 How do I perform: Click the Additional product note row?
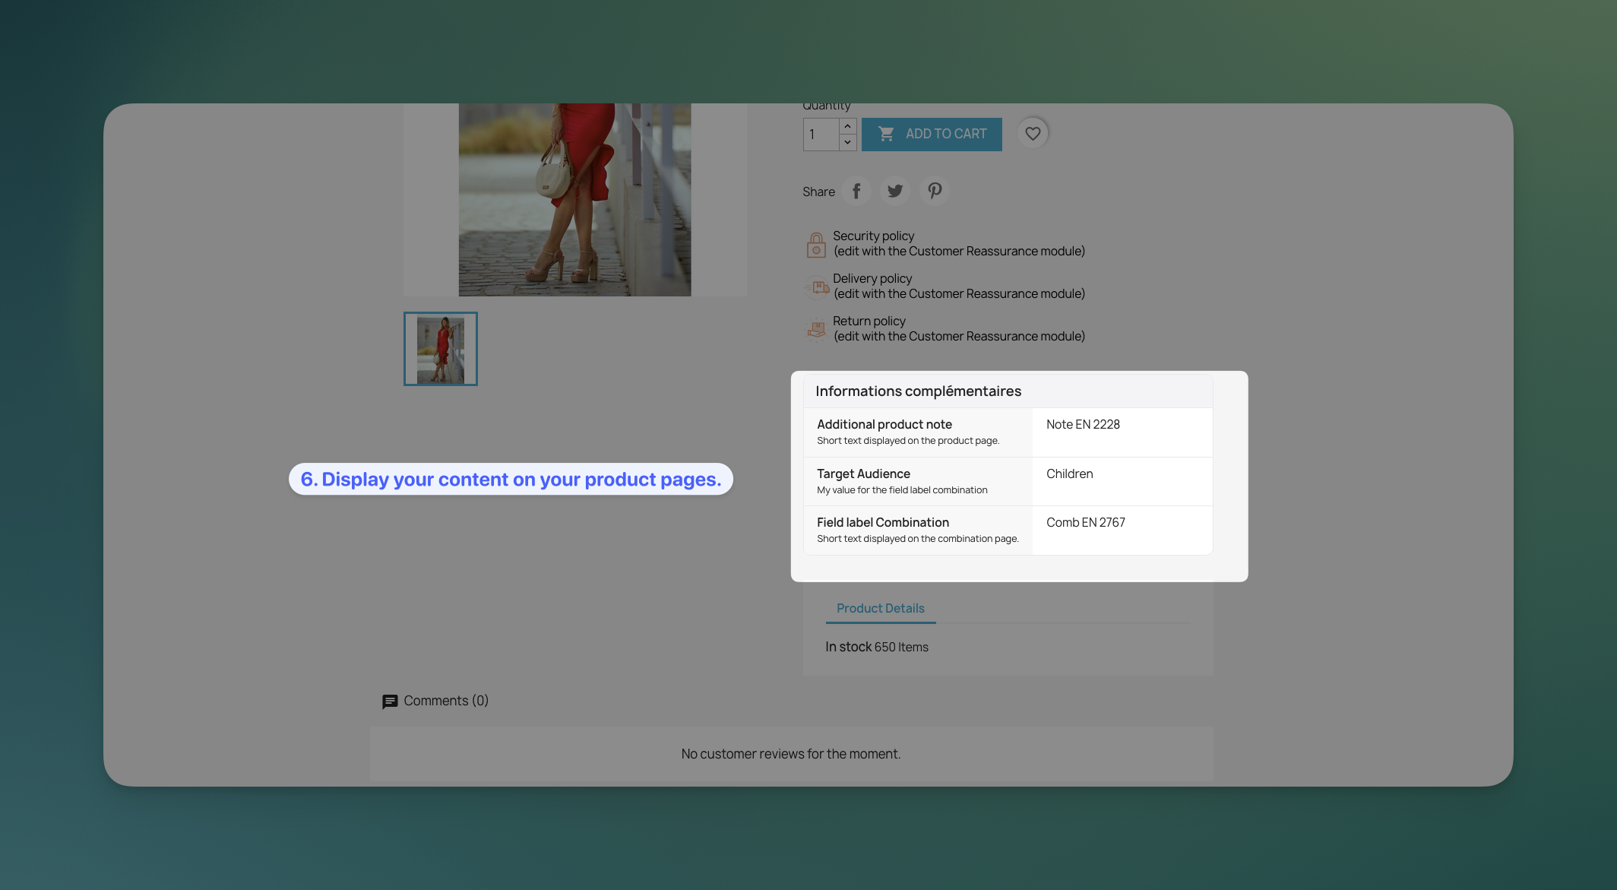click(x=918, y=432)
